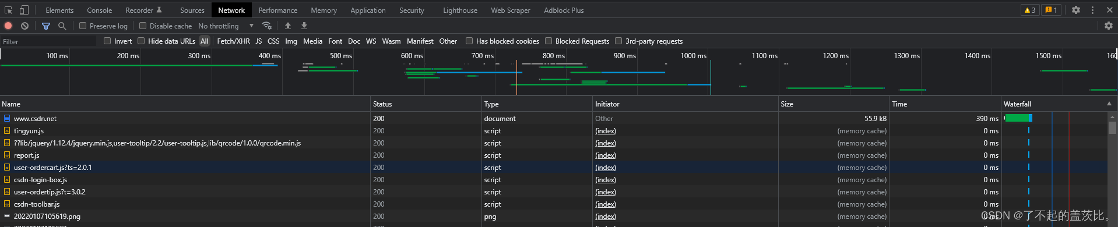Open the Recorder tab
The image size is (1118, 227).
[x=143, y=10]
